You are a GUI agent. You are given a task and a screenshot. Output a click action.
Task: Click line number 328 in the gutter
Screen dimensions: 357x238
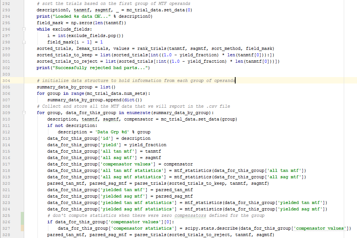tap(6, 235)
